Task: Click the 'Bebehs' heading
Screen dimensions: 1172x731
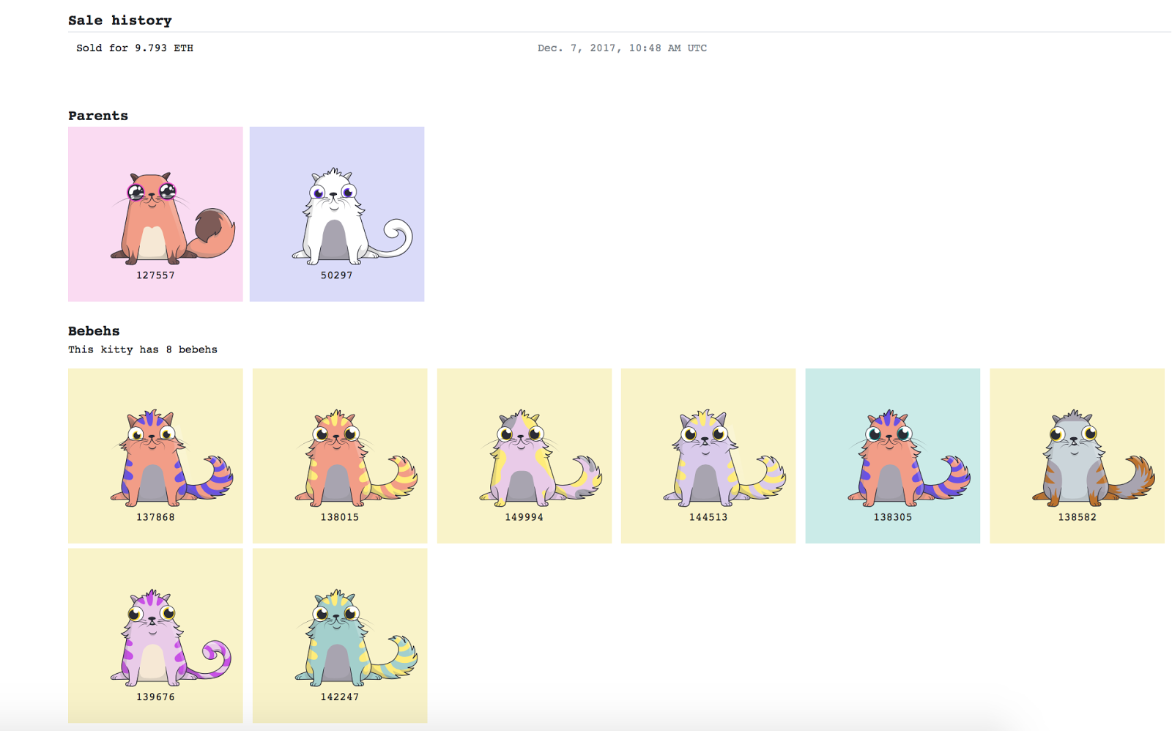Action: pos(94,331)
